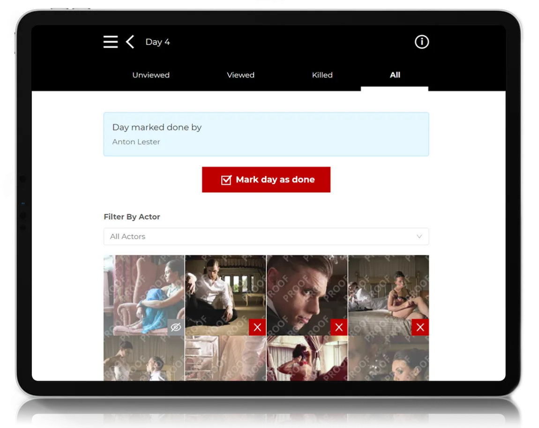This screenshot has height=428, width=539.
Task: Expand the All Actors dropdown
Action: click(266, 236)
